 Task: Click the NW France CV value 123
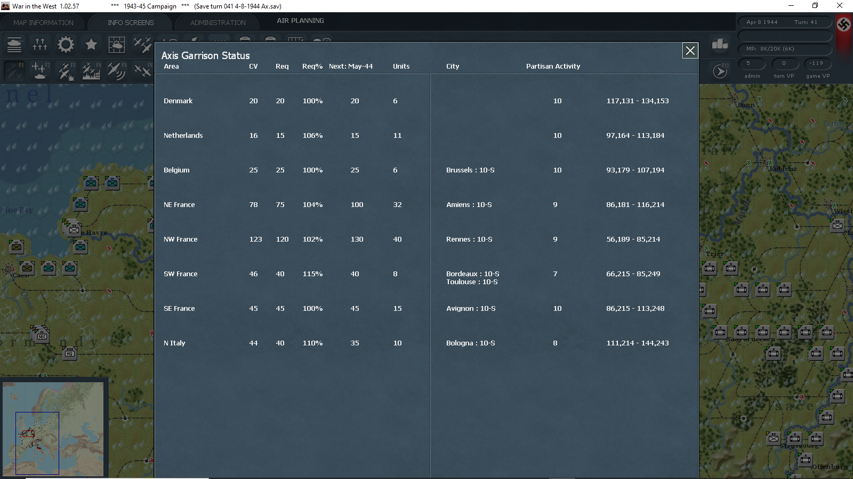[x=256, y=240]
